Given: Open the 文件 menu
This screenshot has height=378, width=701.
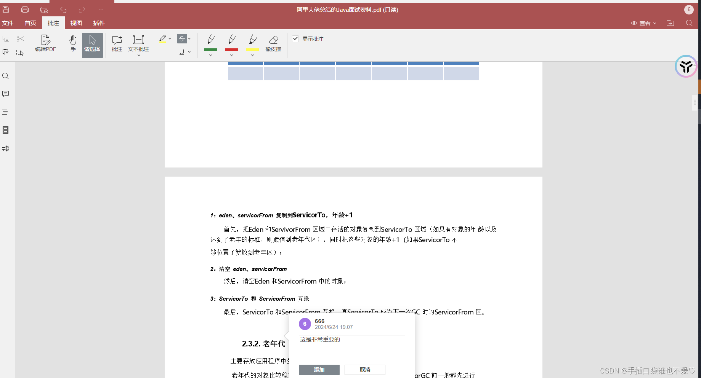Looking at the screenshot, I should 8,23.
